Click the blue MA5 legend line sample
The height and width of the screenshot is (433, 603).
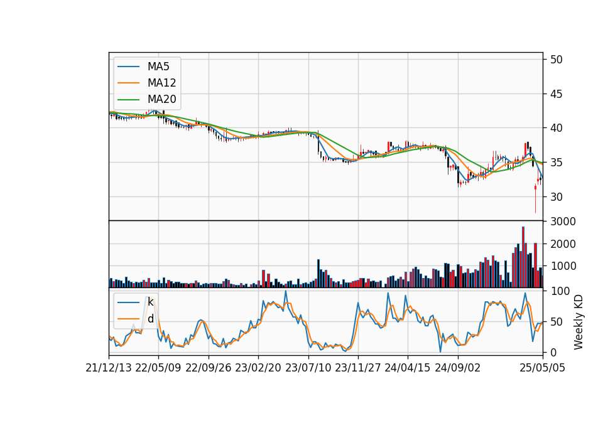pos(128,67)
